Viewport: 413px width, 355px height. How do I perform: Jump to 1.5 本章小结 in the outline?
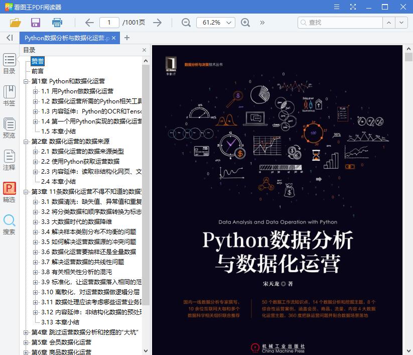59,131
